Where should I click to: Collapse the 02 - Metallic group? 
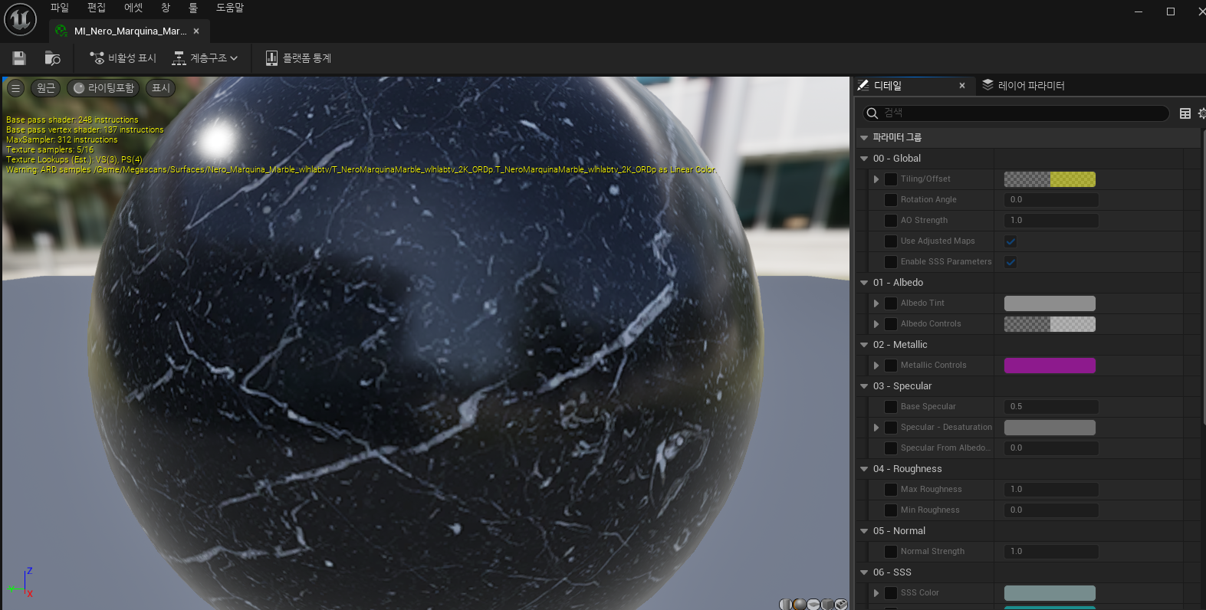coord(864,345)
